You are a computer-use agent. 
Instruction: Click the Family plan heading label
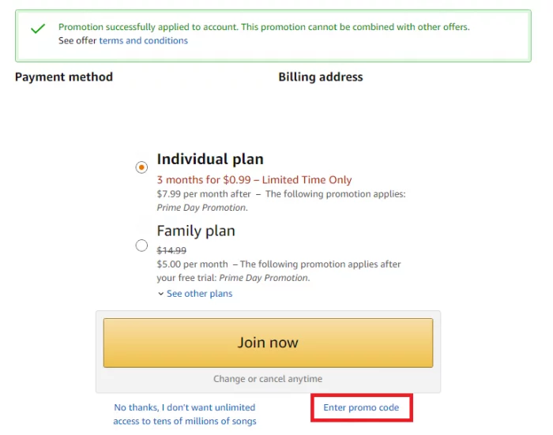tap(196, 231)
